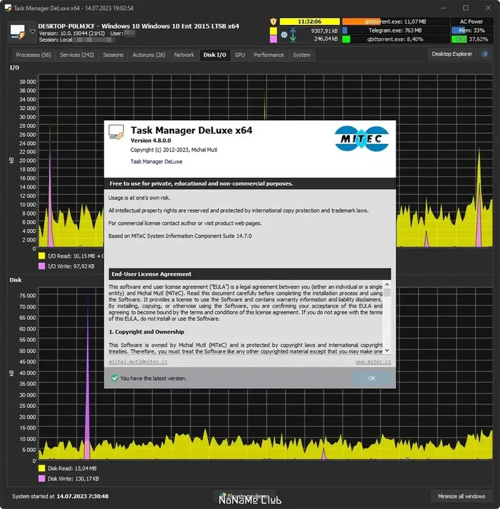
Task: Click the AC Power status
Action: [x=471, y=22]
